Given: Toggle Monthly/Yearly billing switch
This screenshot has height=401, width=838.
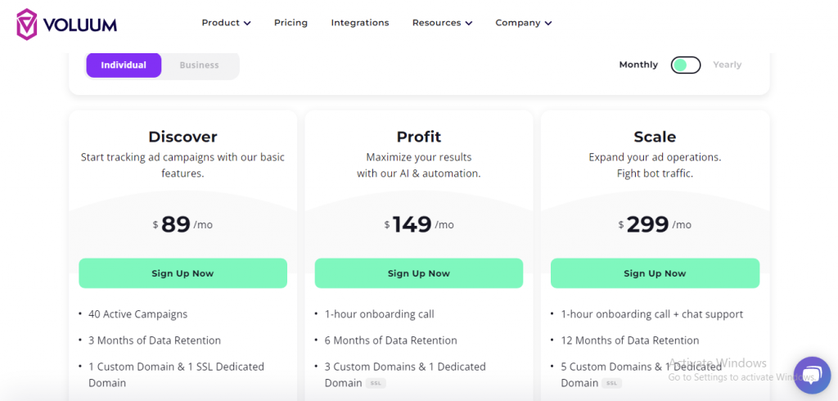Looking at the screenshot, I should [686, 65].
